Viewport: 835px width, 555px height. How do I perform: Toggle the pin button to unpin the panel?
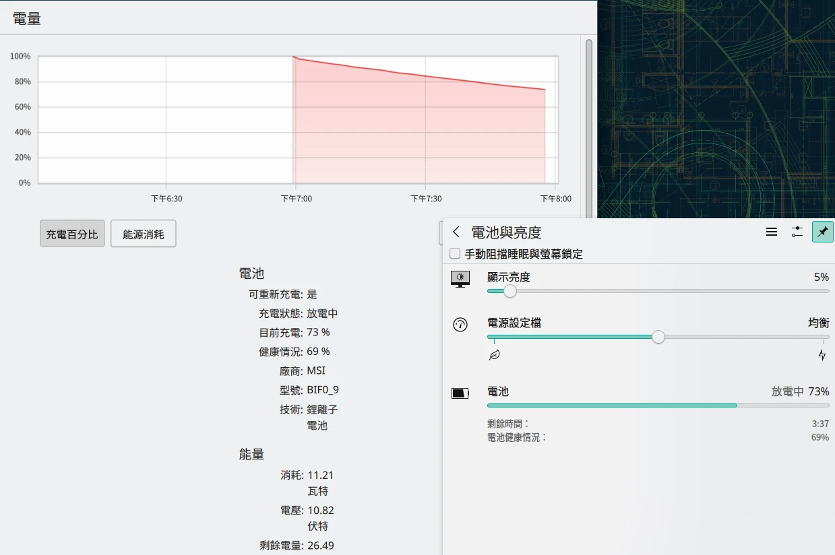[822, 232]
